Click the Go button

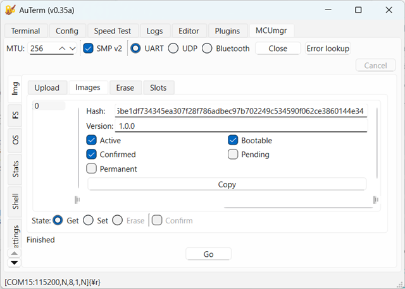tap(208, 254)
